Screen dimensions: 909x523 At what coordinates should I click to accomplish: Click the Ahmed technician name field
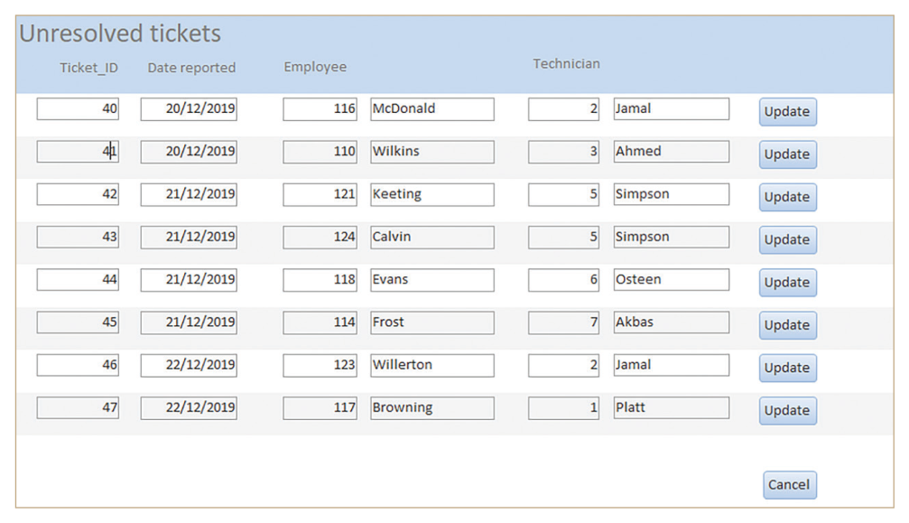[672, 152]
